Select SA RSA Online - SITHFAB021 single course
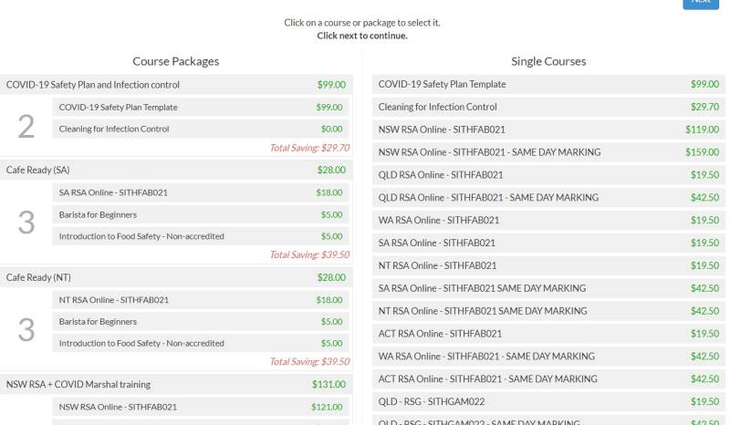Image resolution: width=730 pixels, height=425 pixels. pyautogui.click(x=547, y=244)
